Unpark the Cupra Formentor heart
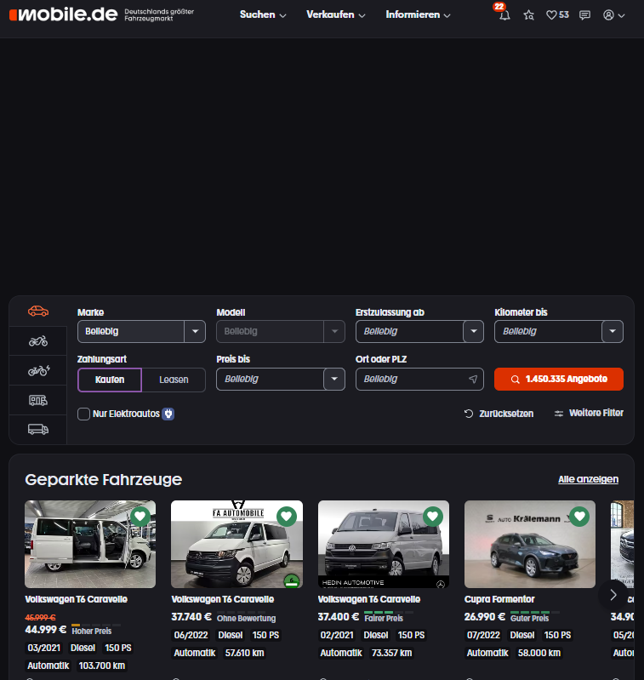The height and width of the screenshot is (680, 644). (579, 516)
